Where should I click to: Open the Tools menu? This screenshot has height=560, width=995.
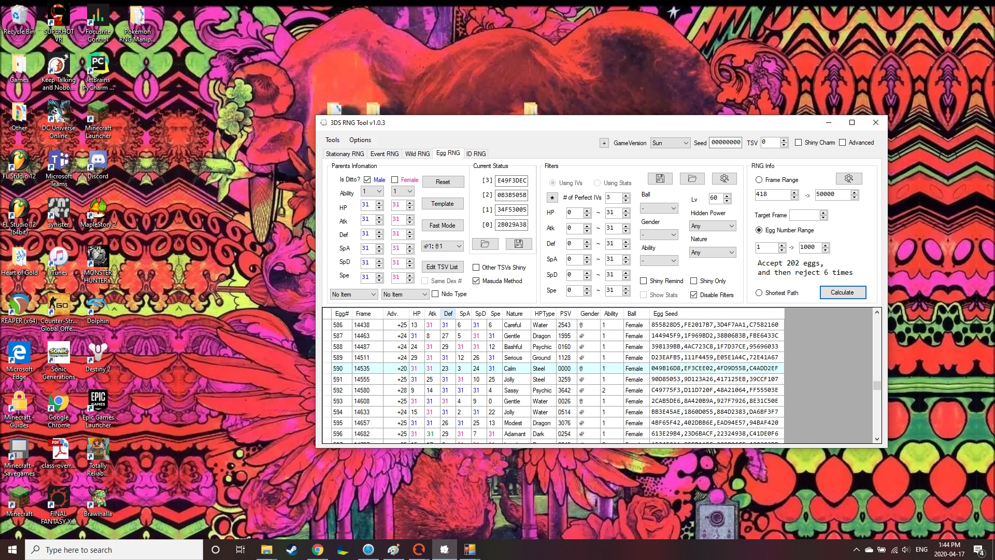(x=332, y=140)
